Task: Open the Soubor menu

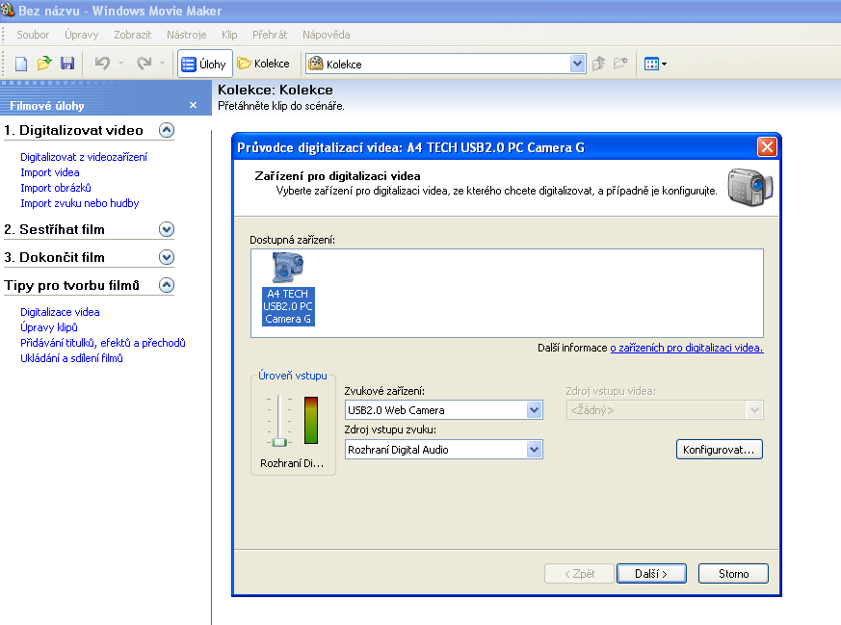Action: click(33, 35)
